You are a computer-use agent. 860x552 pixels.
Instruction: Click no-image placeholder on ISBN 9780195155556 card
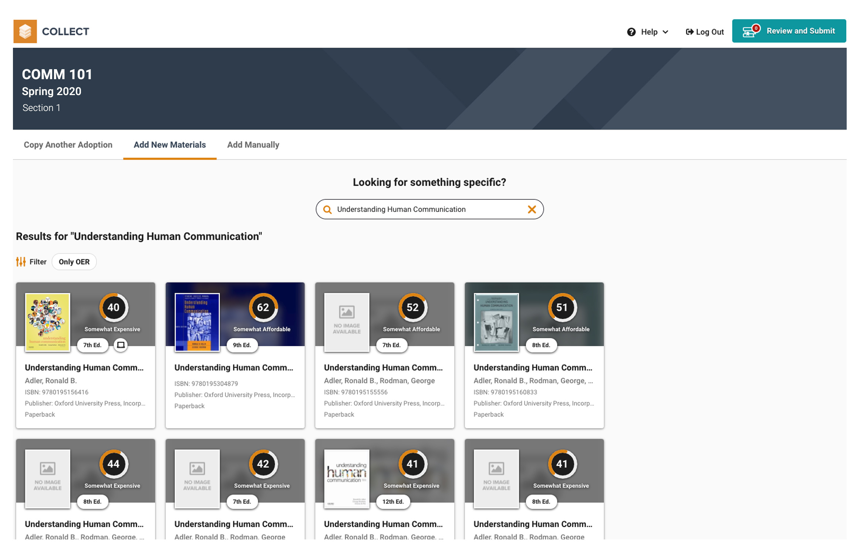[x=347, y=322]
